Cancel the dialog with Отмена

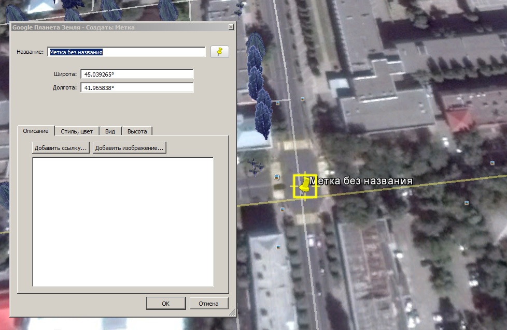point(209,304)
